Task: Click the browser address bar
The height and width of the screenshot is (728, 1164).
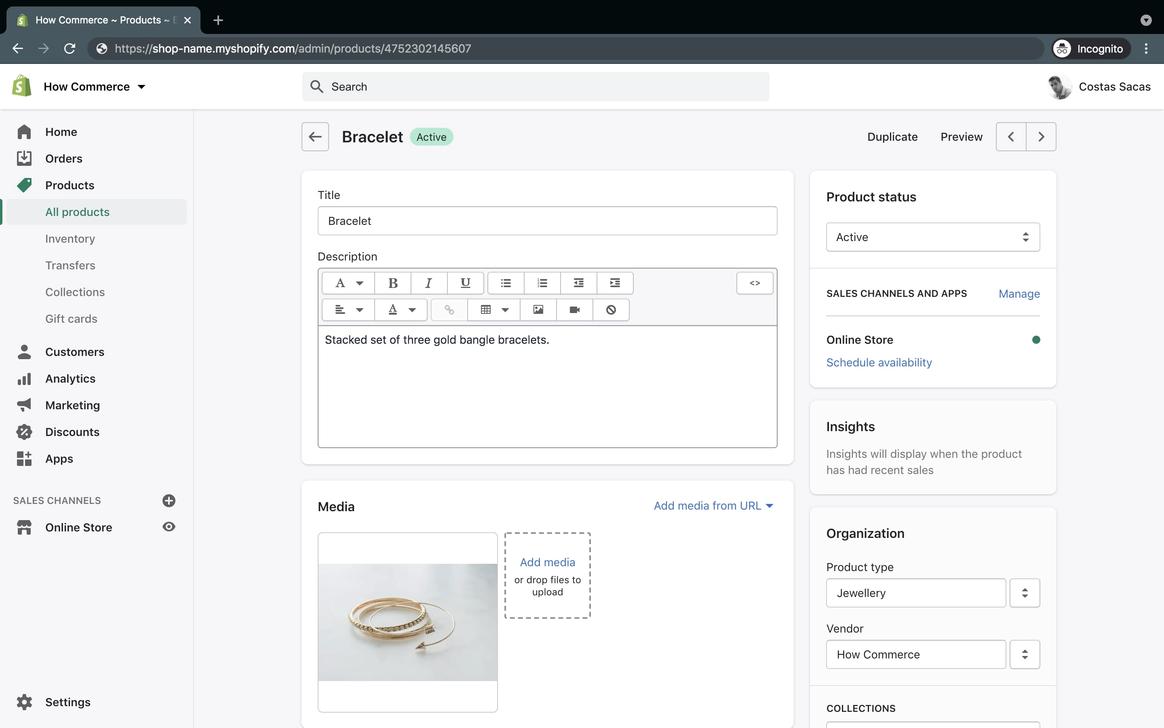Action: (x=565, y=49)
